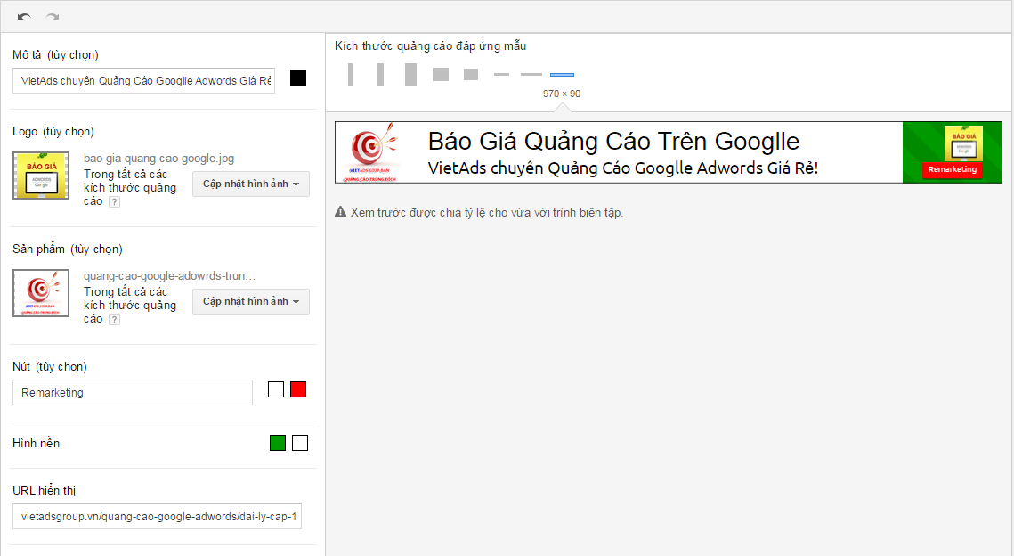
Task: Open Cập nhật hình ảnh dropdown for Logo
Action: pos(250,184)
